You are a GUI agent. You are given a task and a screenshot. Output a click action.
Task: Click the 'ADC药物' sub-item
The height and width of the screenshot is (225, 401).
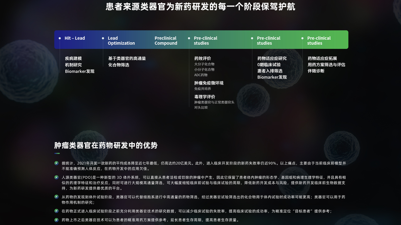[x=201, y=75]
